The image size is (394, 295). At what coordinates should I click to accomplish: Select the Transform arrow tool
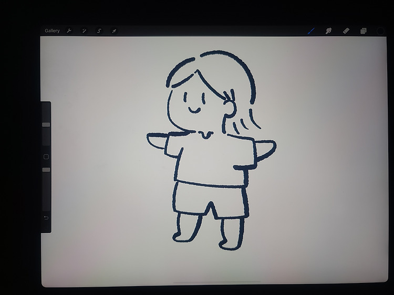[x=114, y=31]
